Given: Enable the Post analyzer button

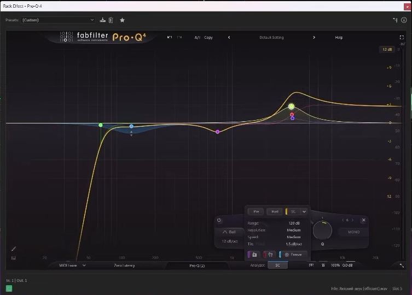Looking at the screenshot, I should (275, 211).
